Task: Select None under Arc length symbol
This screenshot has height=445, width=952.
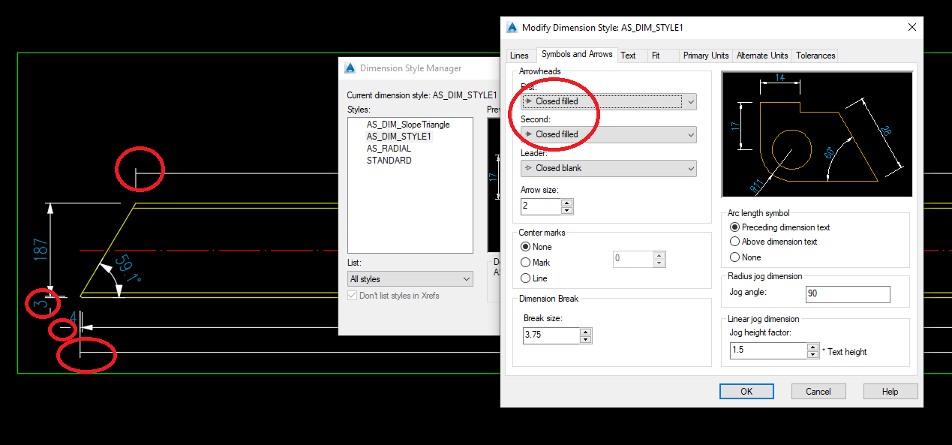Action: click(x=735, y=257)
